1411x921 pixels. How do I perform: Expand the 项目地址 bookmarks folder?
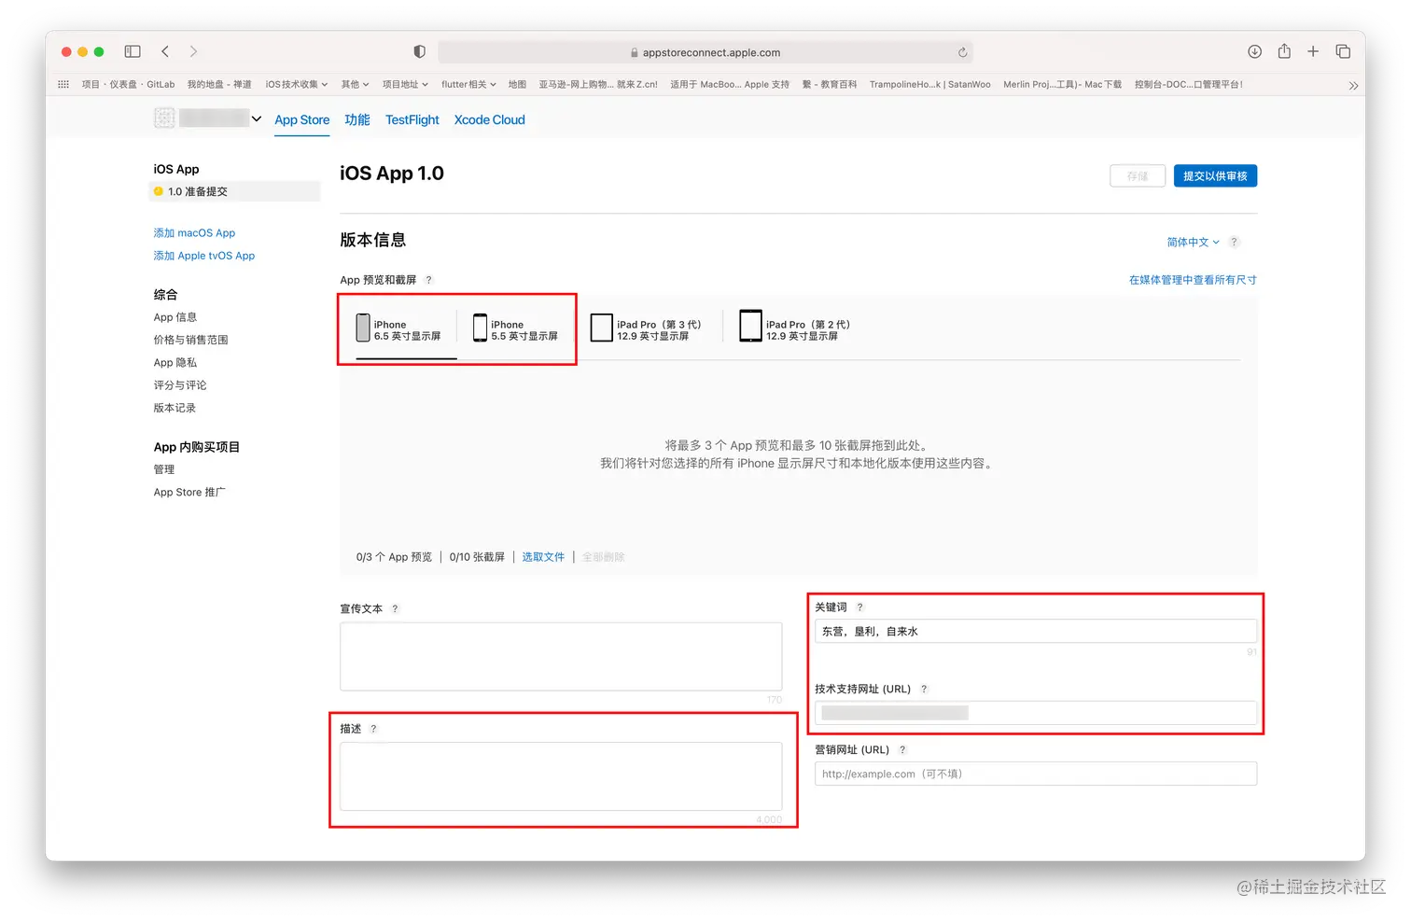tap(405, 84)
